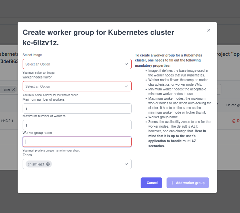Expand the Select image chevron arrow

(126, 64)
